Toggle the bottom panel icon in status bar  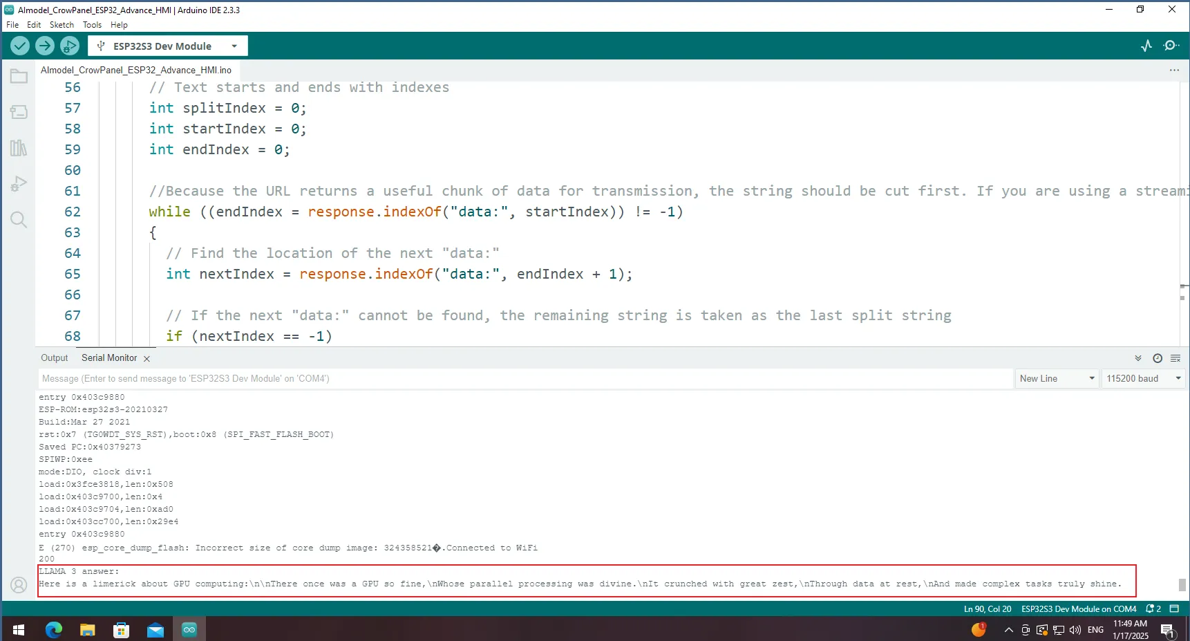[1174, 609]
